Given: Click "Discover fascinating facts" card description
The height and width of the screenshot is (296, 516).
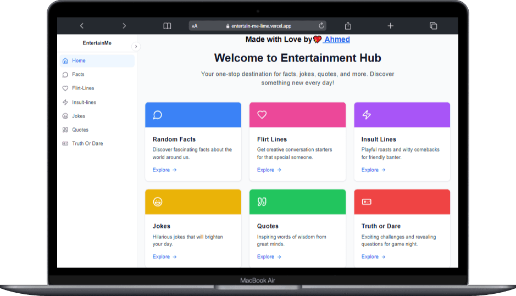Looking at the screenshot, I should pyautogui.click(x=192, y=154).
